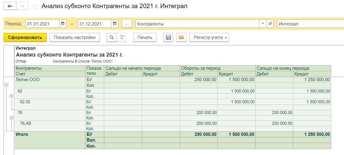Click the Сальдо на конец периода header
Viewport: 344px width, 155px height.
tap(293, 68)
